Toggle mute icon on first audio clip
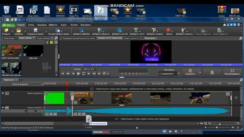 tap(51, 114)
